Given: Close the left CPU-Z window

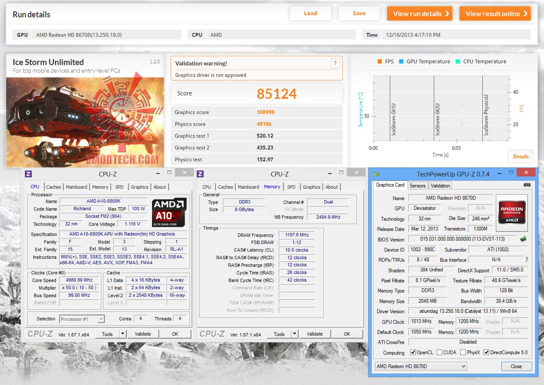Looking at the screenshot, I should click(184, 173).
